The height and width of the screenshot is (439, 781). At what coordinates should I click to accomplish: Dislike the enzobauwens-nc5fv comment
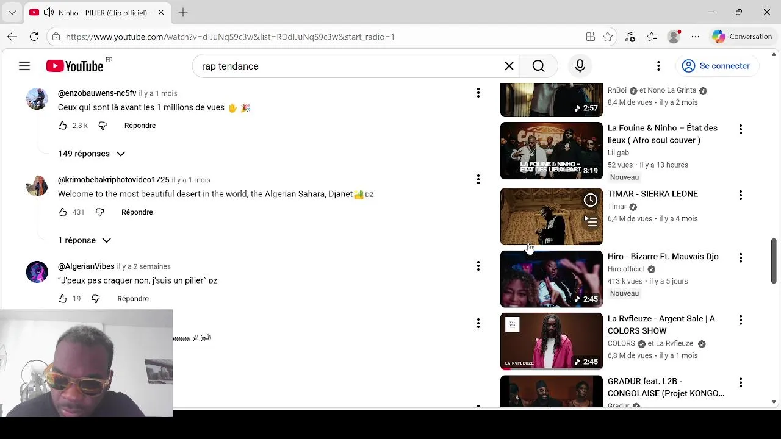pyautogui.click(x=103, y=126)
